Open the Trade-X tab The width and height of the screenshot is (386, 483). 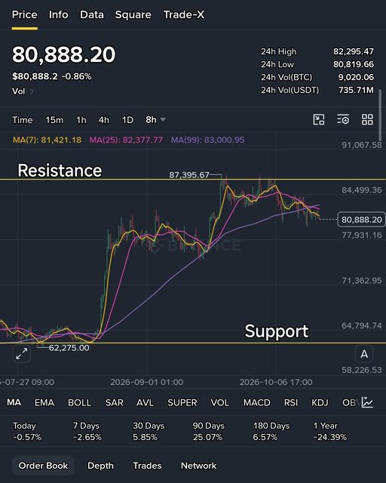184,14
